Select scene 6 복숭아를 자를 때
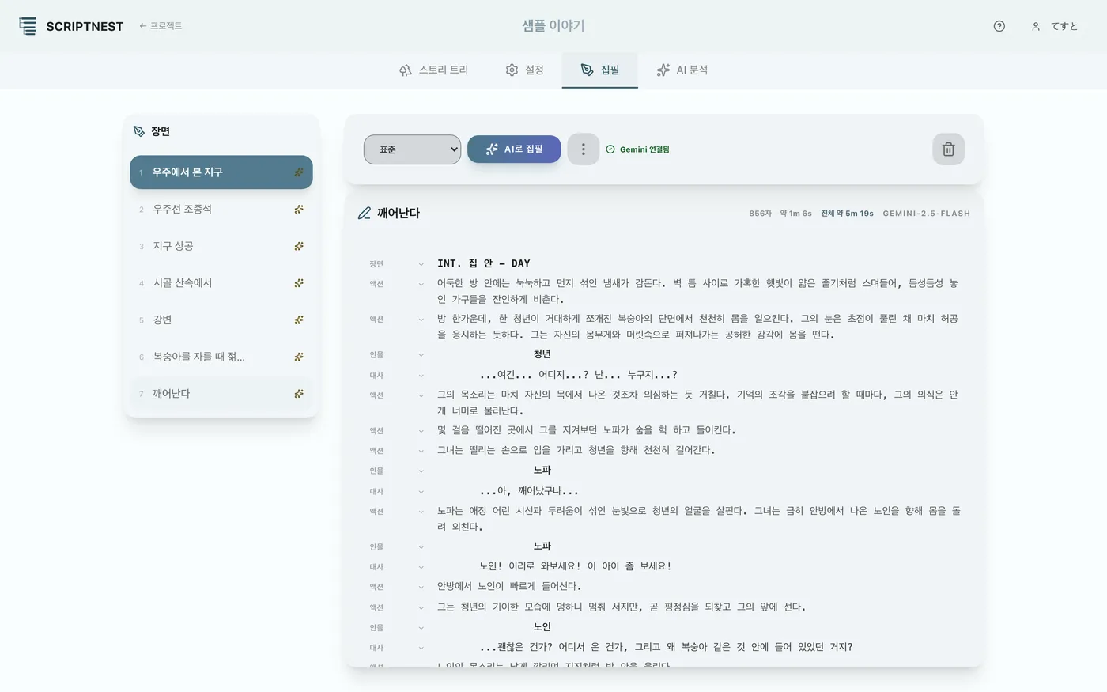The image size is (1107, 692). pyautogui.click(x=221, y=357)
